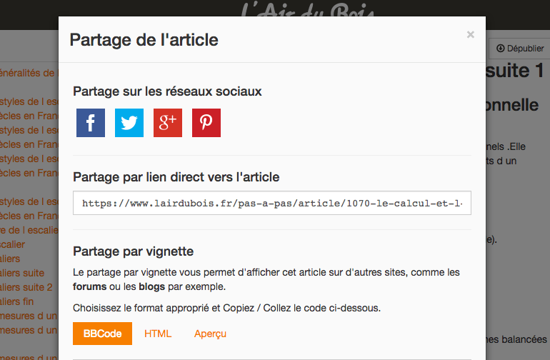This screenshot has width=550, height=360.
Task: Click the Google+ share icon
Action: [168, 123]
